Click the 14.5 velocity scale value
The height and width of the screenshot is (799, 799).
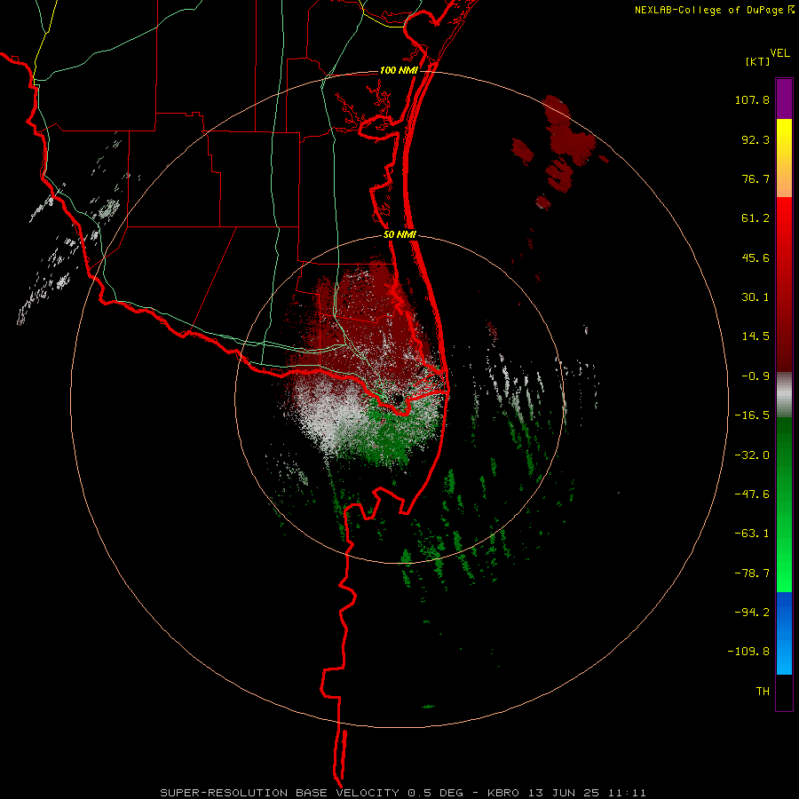click(755, 336)
